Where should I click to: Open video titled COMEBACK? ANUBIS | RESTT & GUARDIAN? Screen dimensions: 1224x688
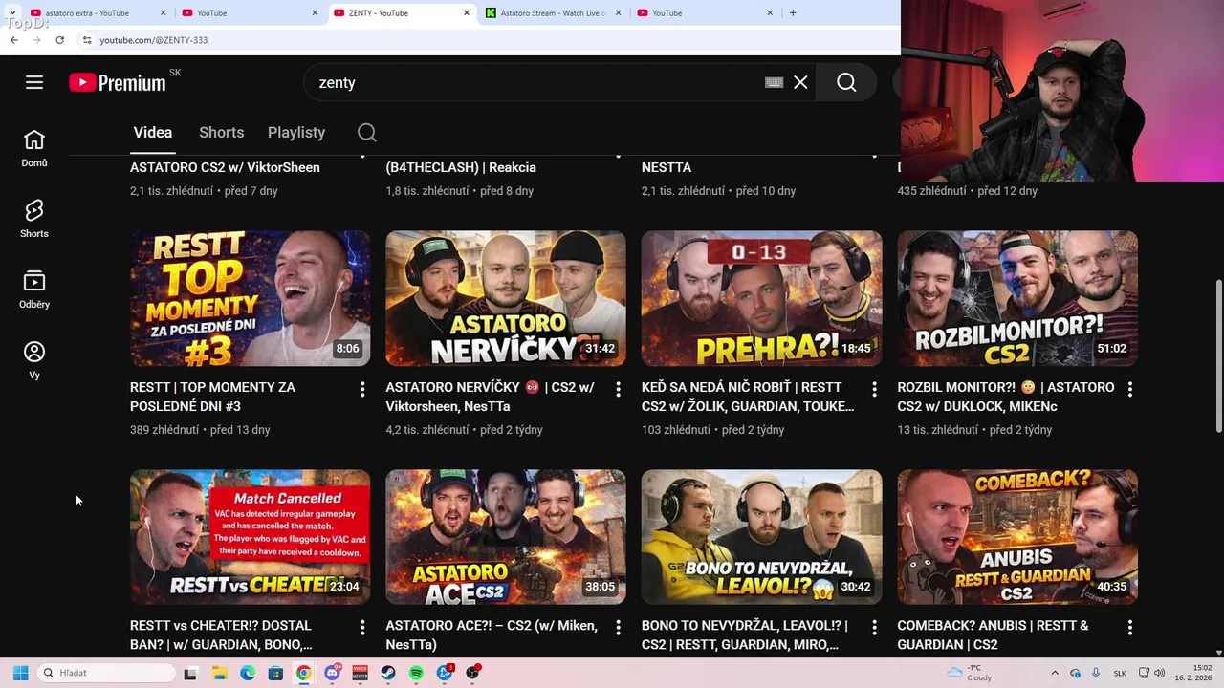click(993, 634)
